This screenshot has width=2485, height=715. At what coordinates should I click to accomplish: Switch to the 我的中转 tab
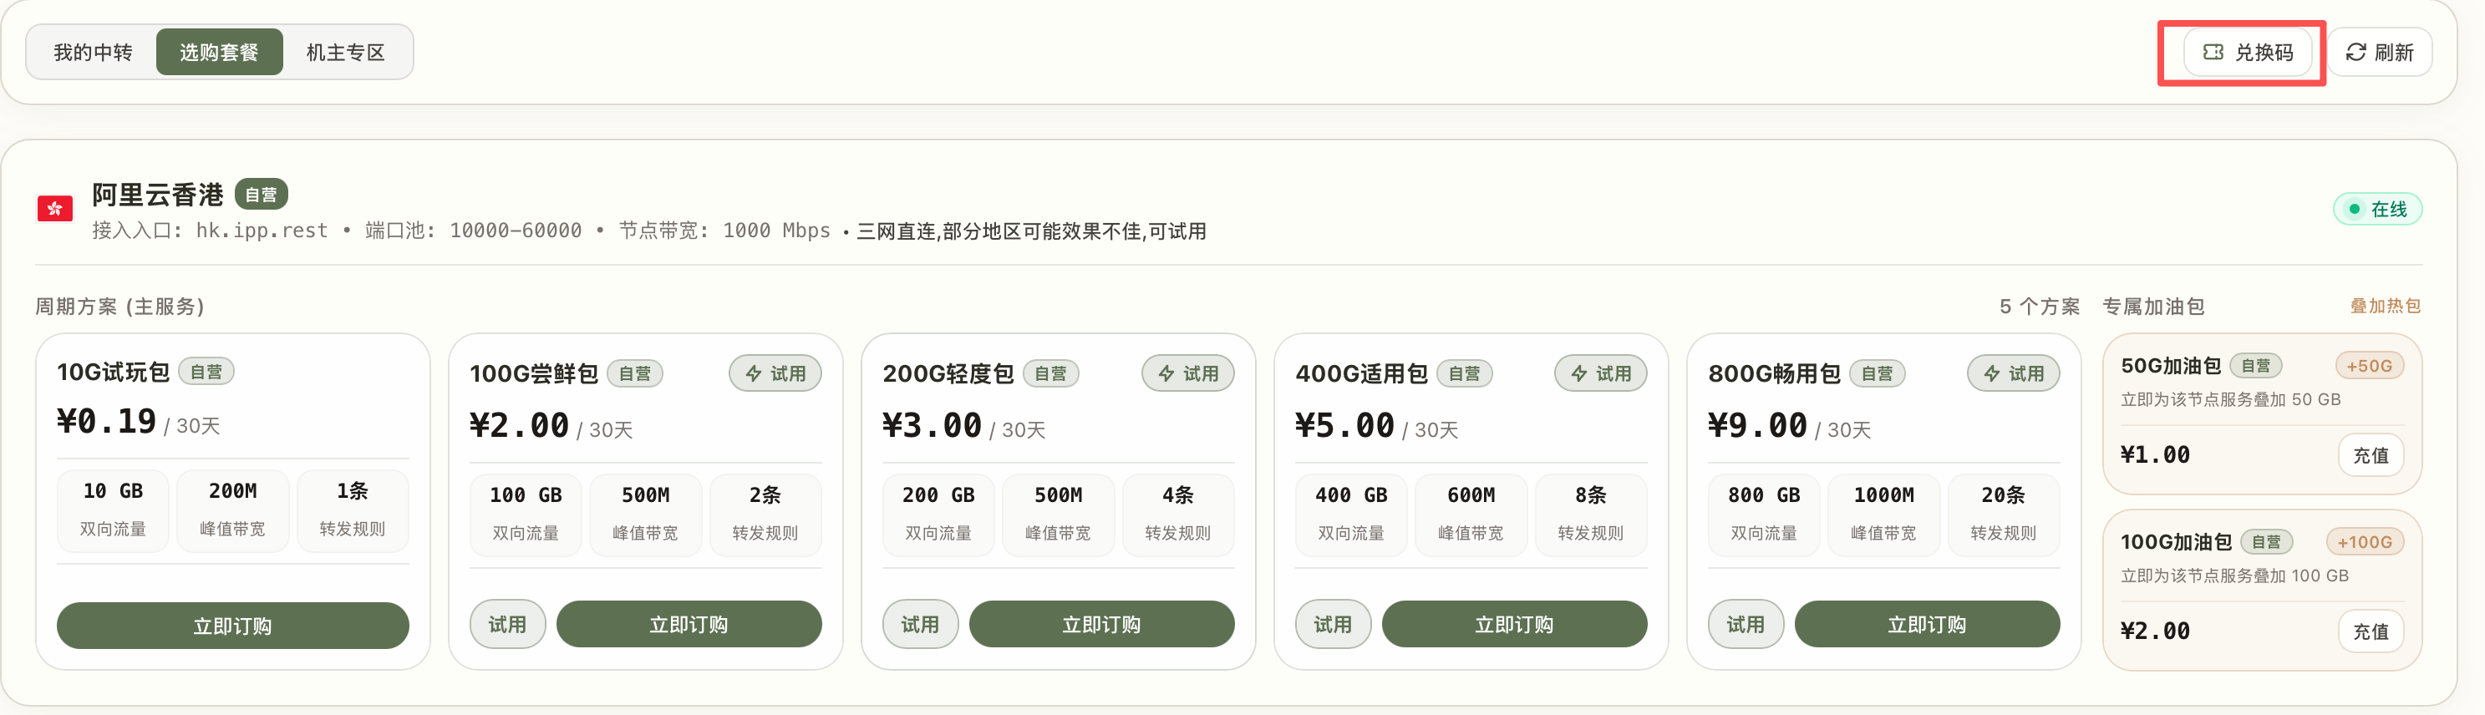click(93, 52)
